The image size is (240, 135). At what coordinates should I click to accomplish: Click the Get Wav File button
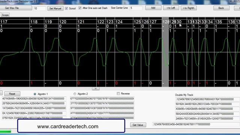[16, 8]
